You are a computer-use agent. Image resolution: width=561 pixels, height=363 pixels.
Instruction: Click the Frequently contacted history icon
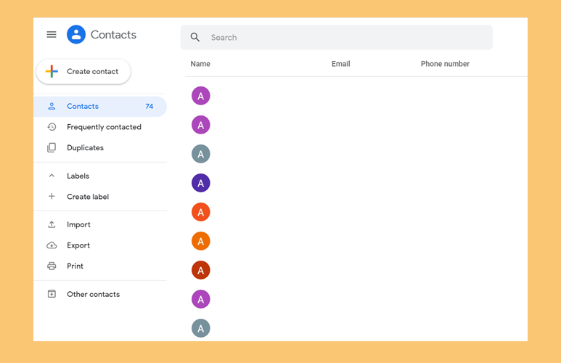(x=52, y=127)
